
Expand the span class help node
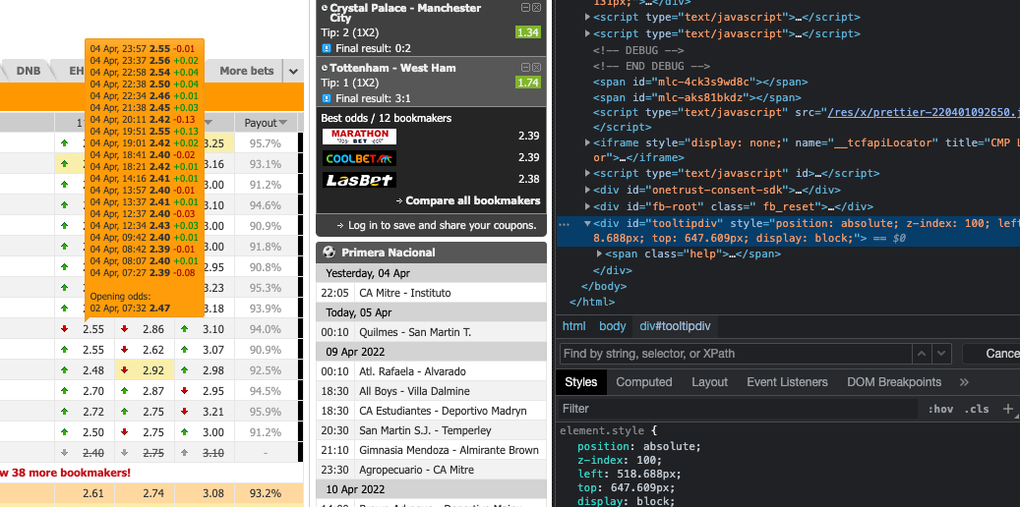tap(600, 254)
